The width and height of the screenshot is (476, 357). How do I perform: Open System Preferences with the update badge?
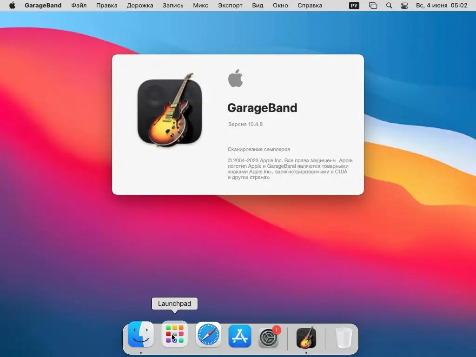(269, 337)
